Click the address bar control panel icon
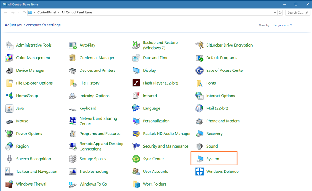This screenshot has height=191, width=312. tap(30, 12)
